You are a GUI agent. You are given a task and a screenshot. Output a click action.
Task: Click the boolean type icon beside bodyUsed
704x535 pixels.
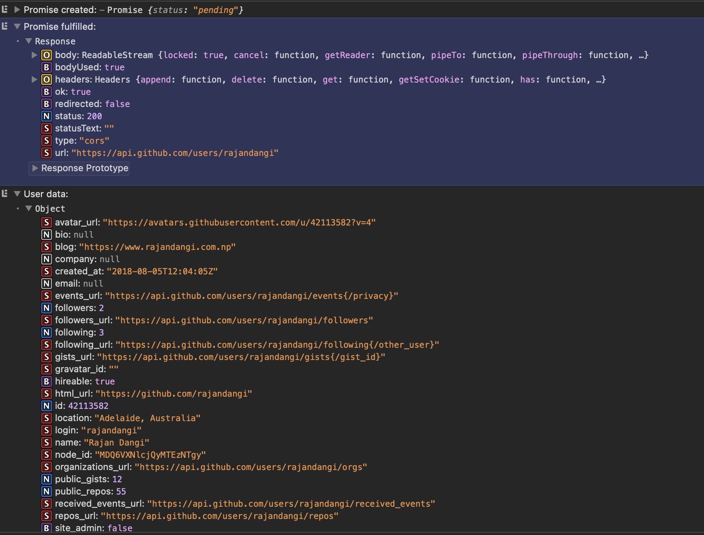(46, 67)
